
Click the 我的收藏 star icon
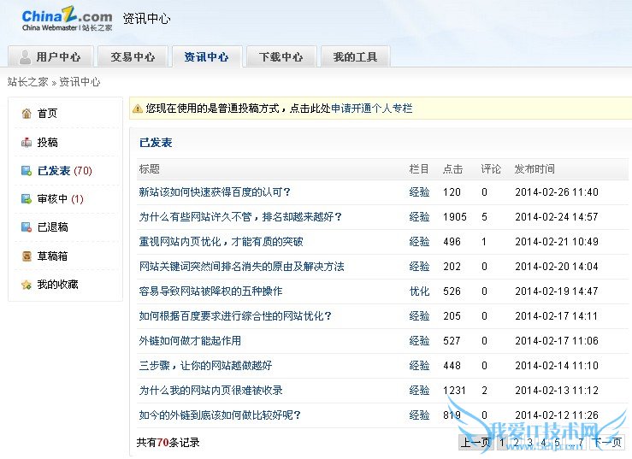tap(27, 285)
